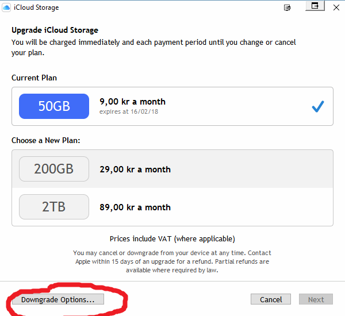
Task: Click the iCloud Storage window title text
Action: pos(36,7)
